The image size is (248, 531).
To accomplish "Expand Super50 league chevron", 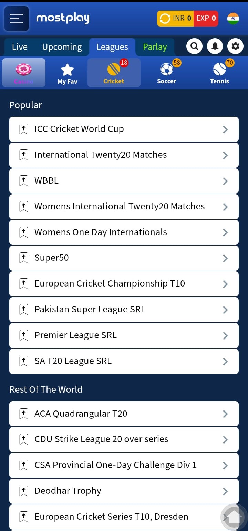I will [x=225, y=258].
